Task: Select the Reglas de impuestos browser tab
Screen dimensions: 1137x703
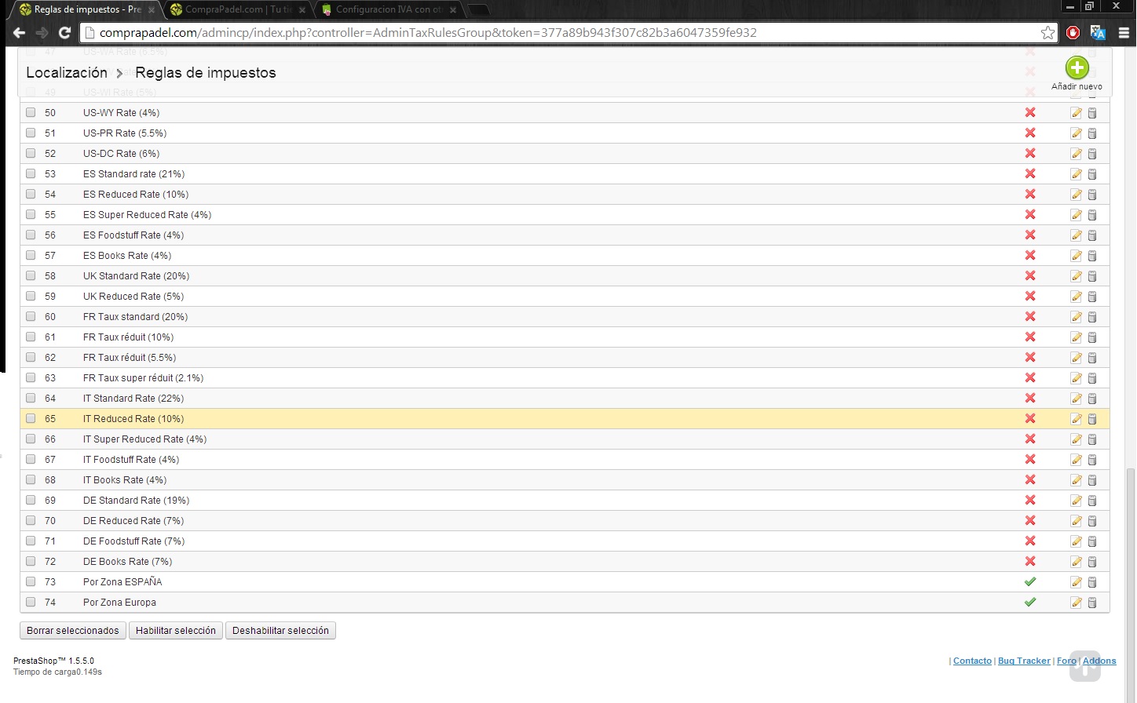Action: [87, 9]
